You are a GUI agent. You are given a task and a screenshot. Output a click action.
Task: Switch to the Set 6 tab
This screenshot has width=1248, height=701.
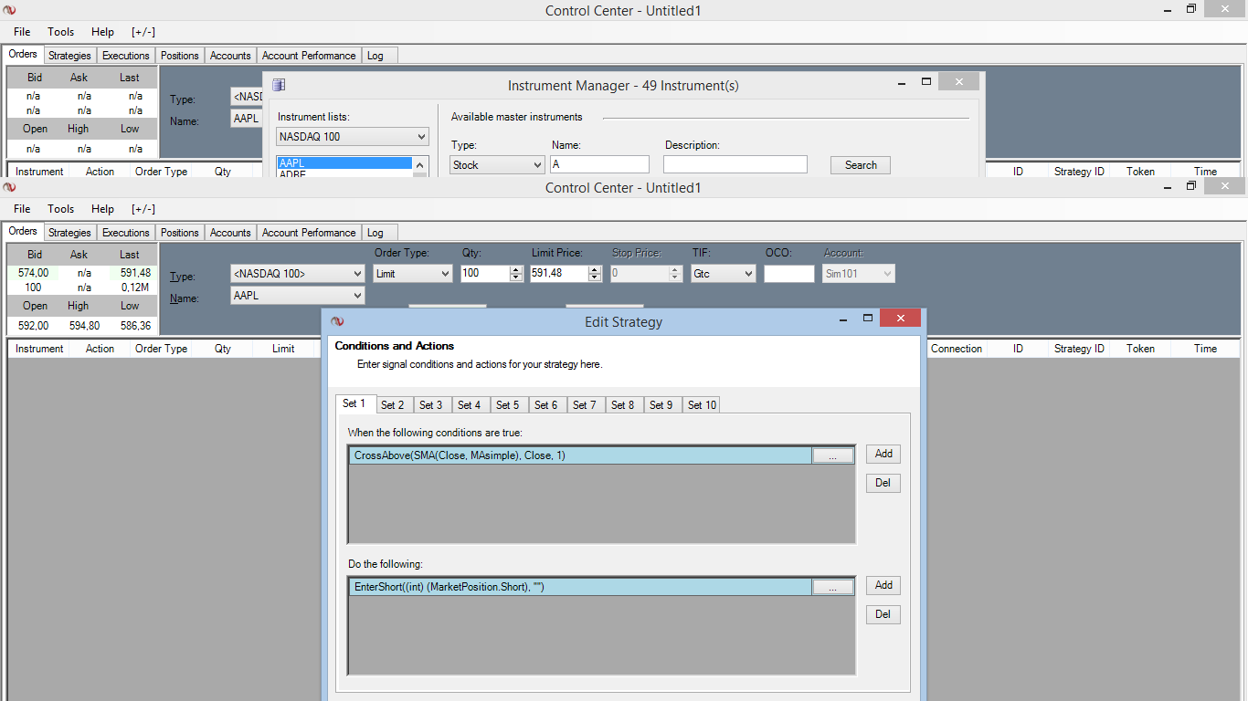[546, 405]
